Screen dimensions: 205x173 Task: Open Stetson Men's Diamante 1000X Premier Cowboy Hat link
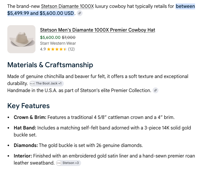pyautogui.click(x=98, y=30)
